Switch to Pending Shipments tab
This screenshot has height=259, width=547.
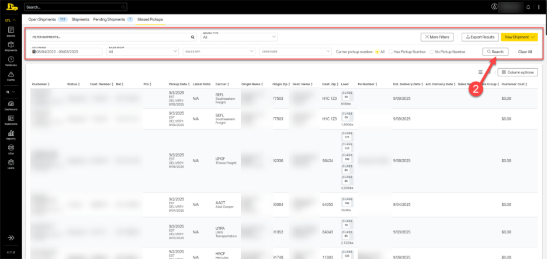click(113, 19)
